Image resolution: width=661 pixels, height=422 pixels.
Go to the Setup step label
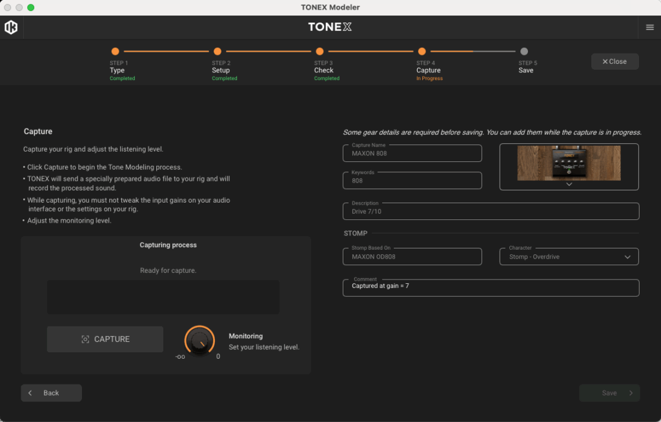click(221, 70)
